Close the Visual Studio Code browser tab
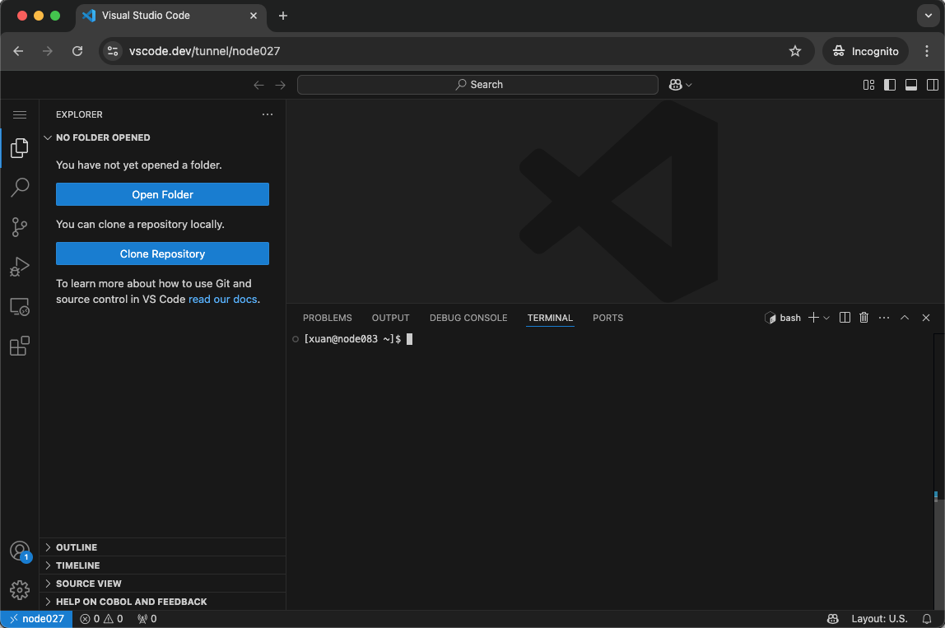The height and width of the screenshot is (628, 945). pyautogui.click(x=254, y=16)
